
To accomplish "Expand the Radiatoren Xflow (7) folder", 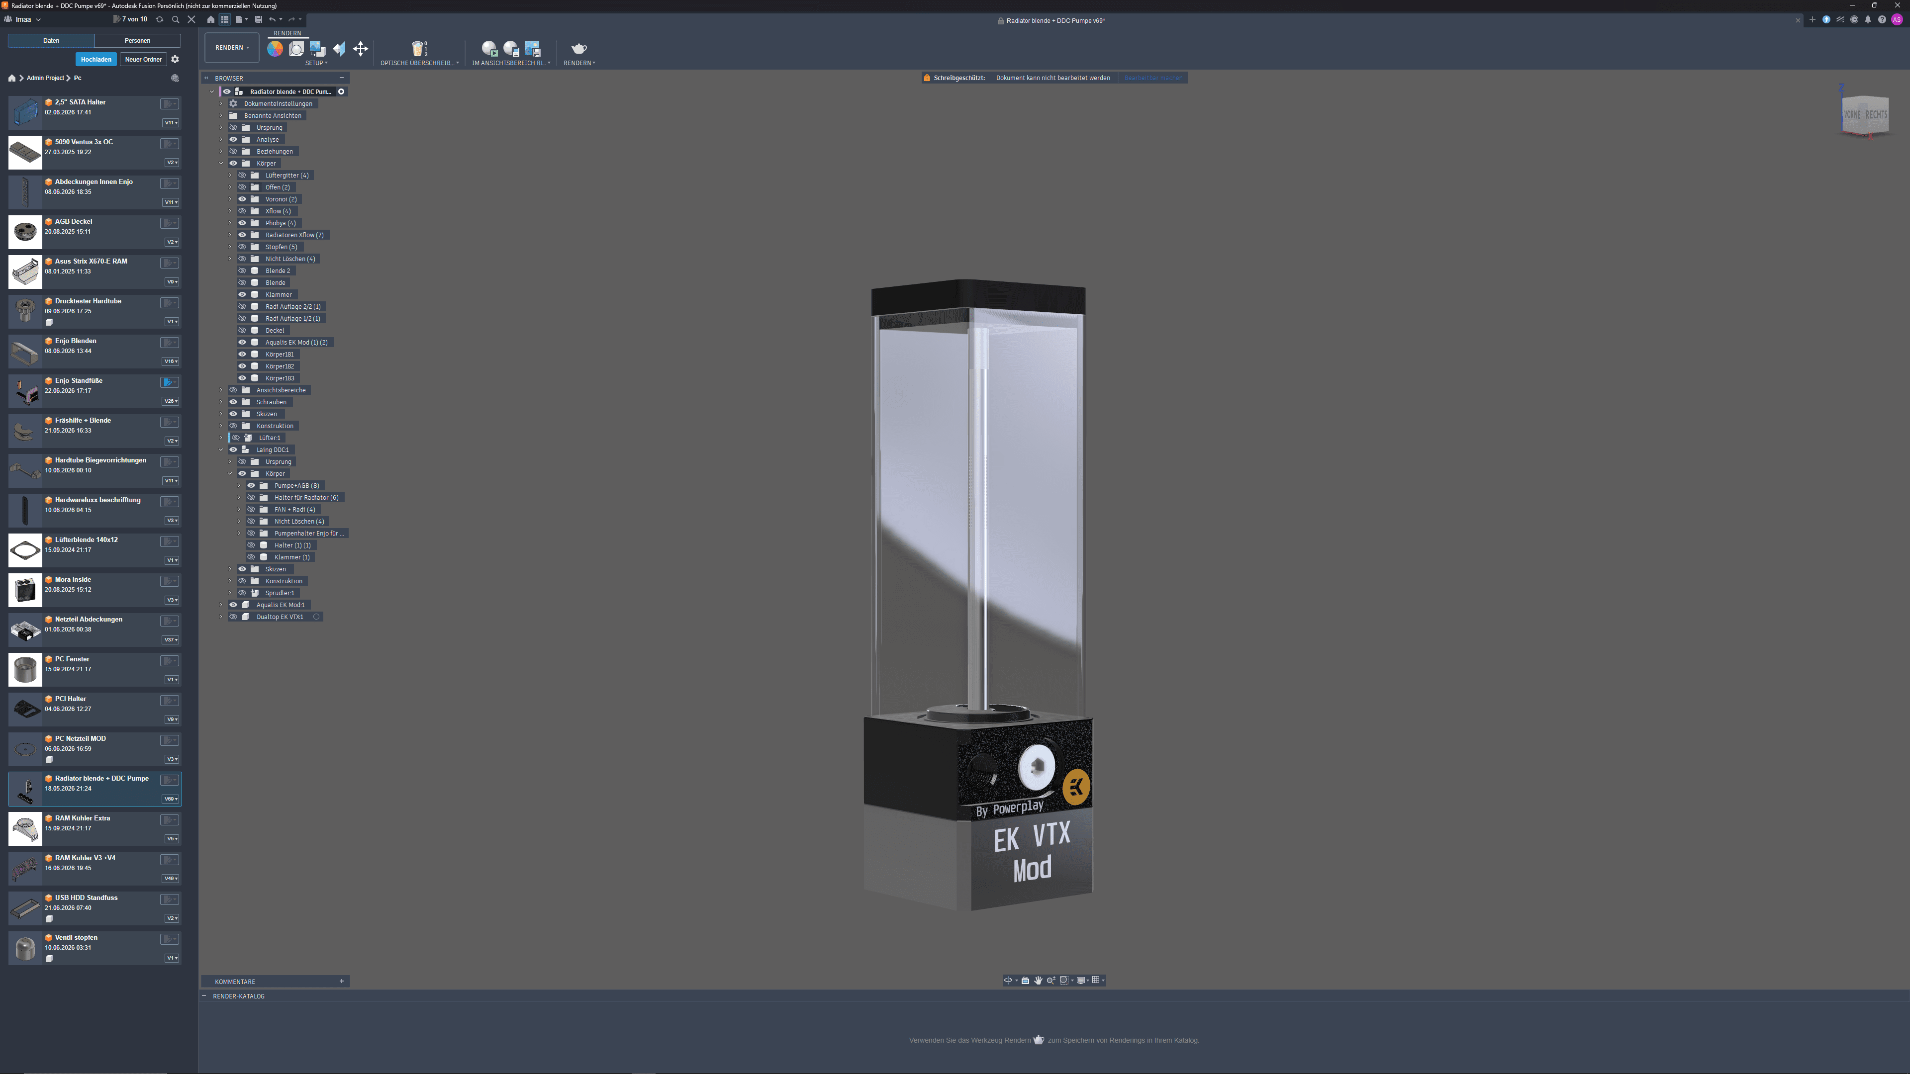I will [x=230, y=235].
